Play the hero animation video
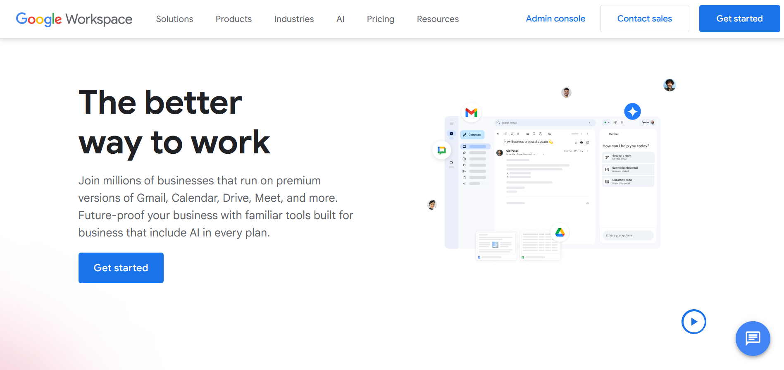 693,322
